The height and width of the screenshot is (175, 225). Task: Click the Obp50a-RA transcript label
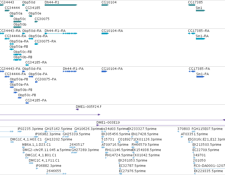19,41
